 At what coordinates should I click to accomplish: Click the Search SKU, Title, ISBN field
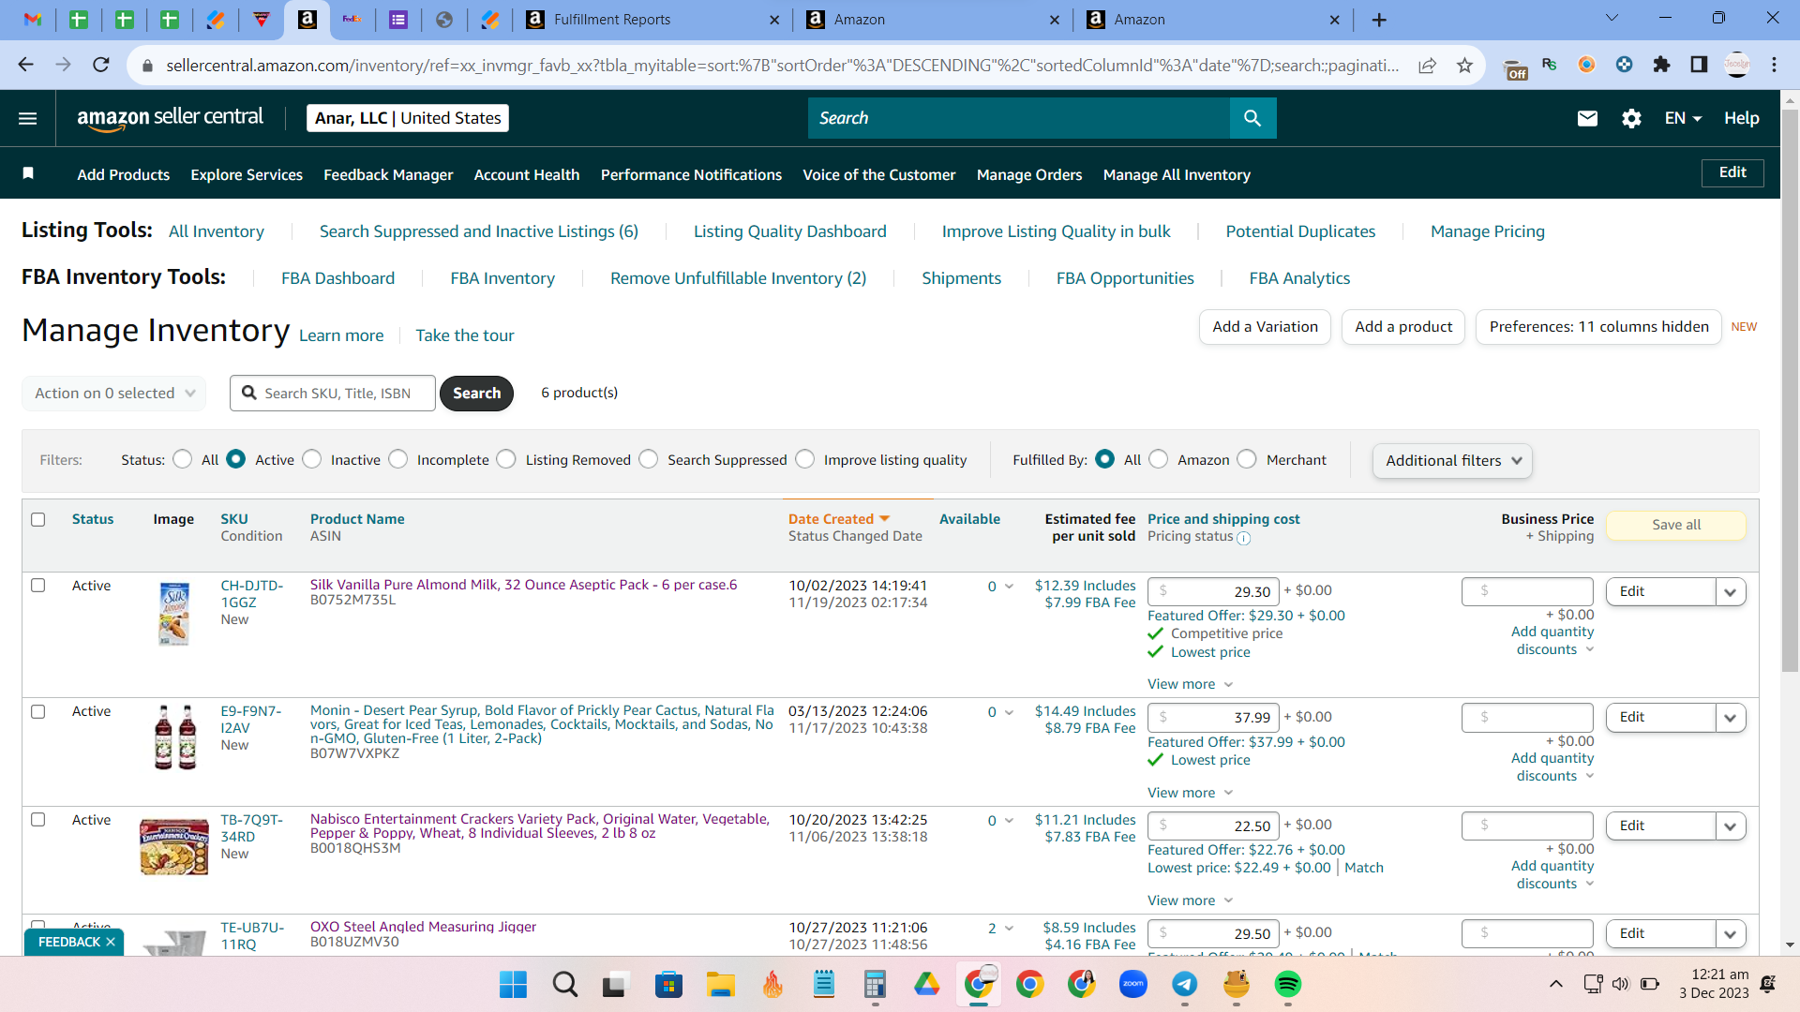[x=333, y=394]
